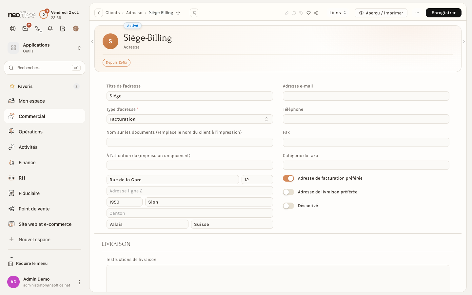
Task: Click Aperçu / Imprimer button
Action: 381,13
